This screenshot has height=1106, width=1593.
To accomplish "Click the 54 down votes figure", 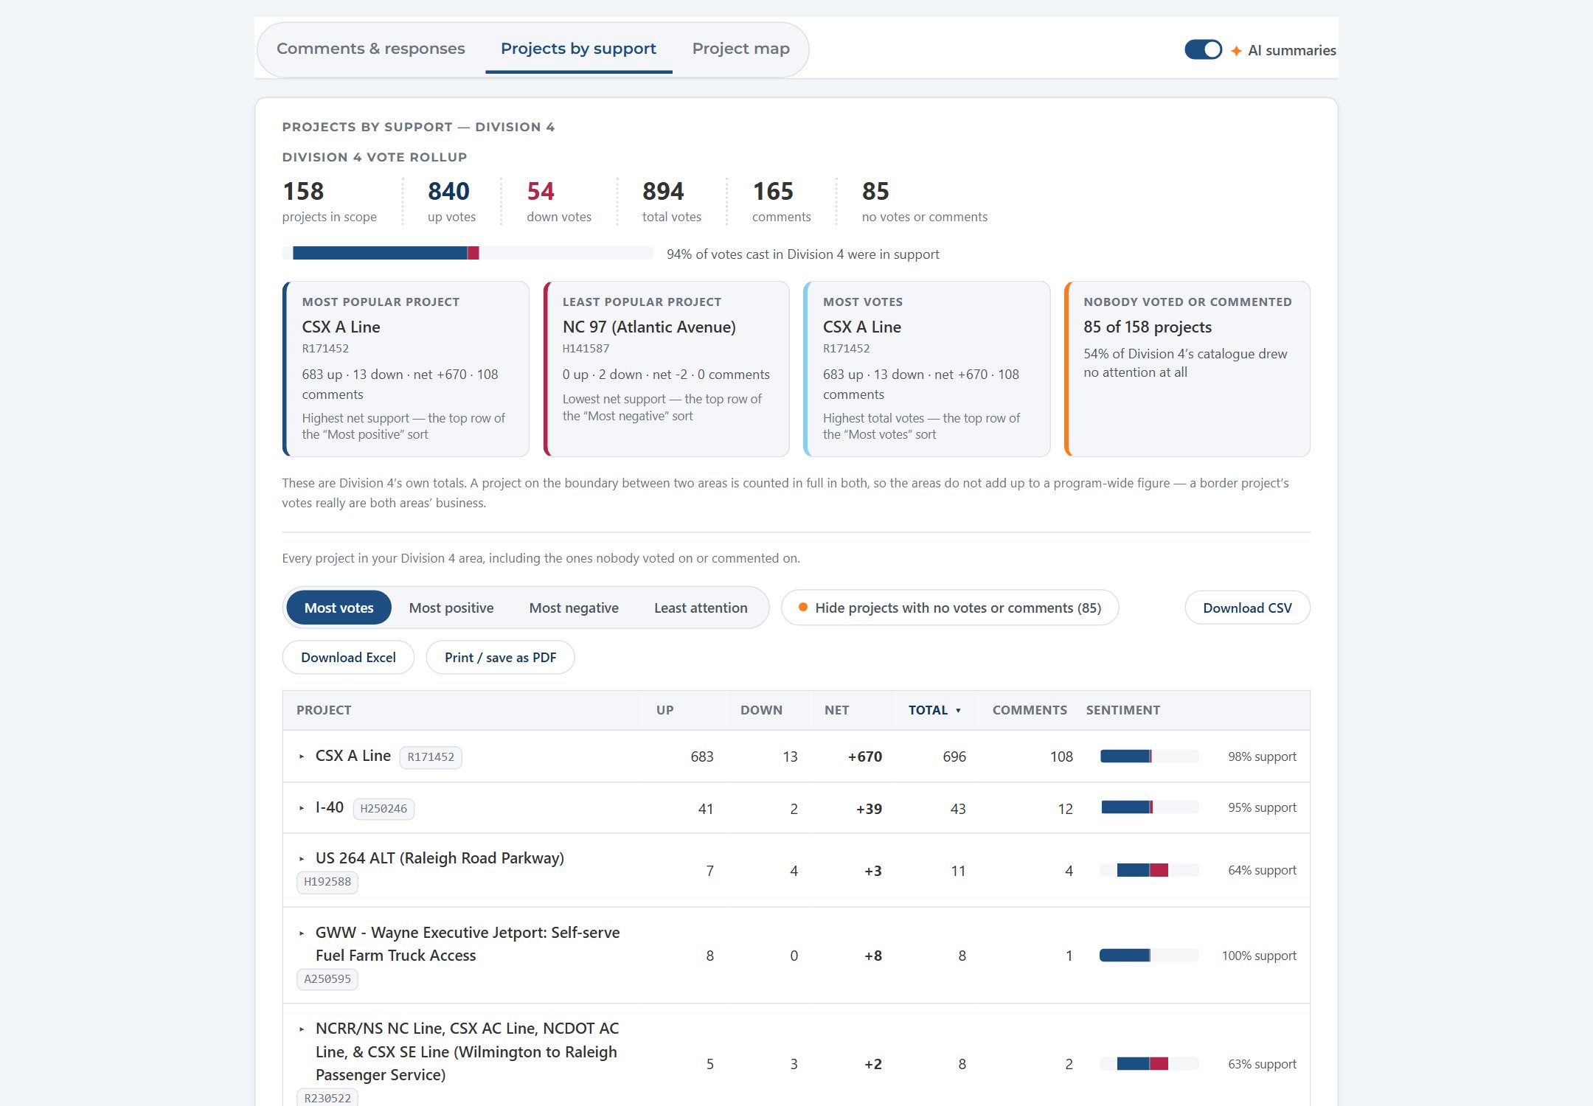I will tap(541, 192).
